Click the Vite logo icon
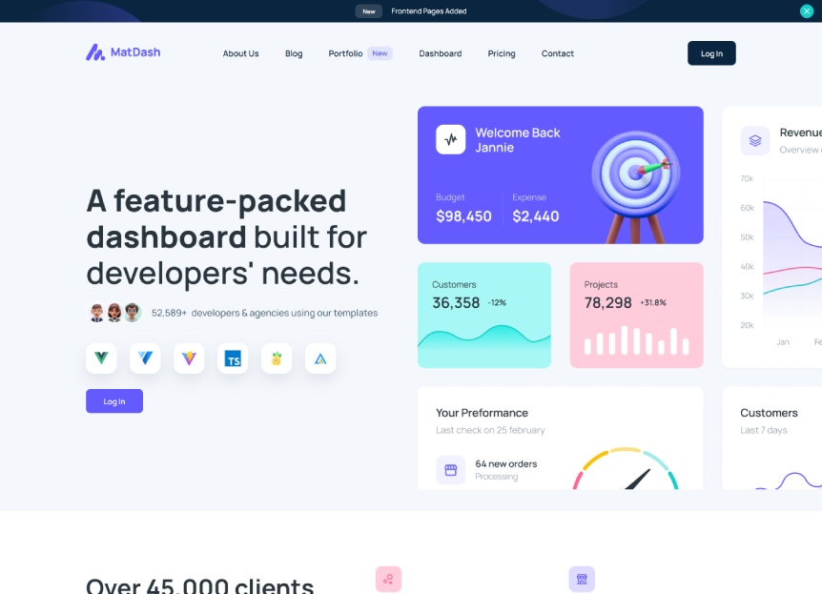The width and height of the screenshot is (822, 594). pos(189,358)
